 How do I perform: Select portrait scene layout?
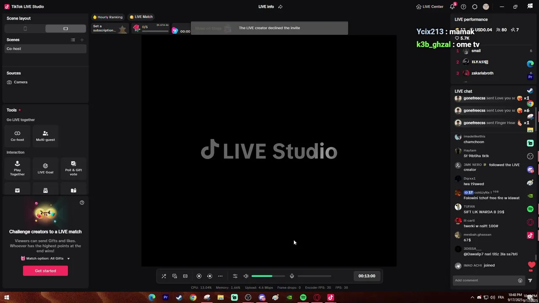click(x=25, y=29)
